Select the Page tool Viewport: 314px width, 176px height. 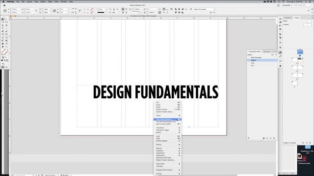[2, 22]
